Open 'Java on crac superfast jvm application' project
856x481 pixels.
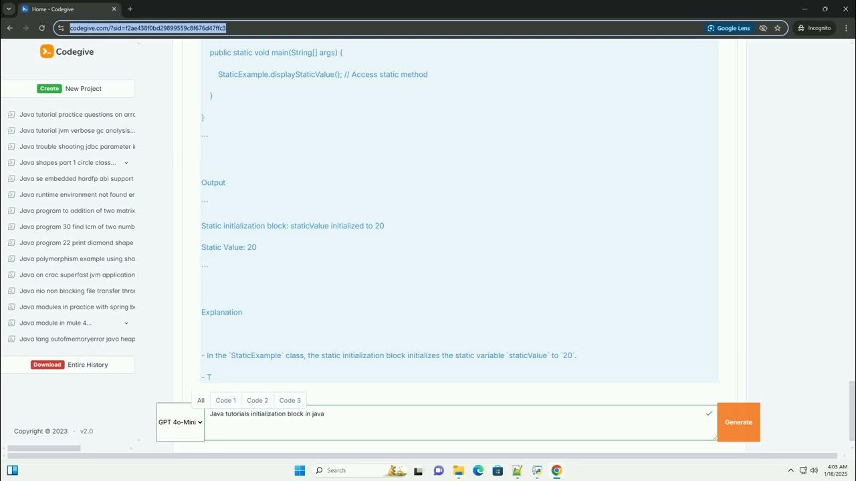click(x=77, y=275)
